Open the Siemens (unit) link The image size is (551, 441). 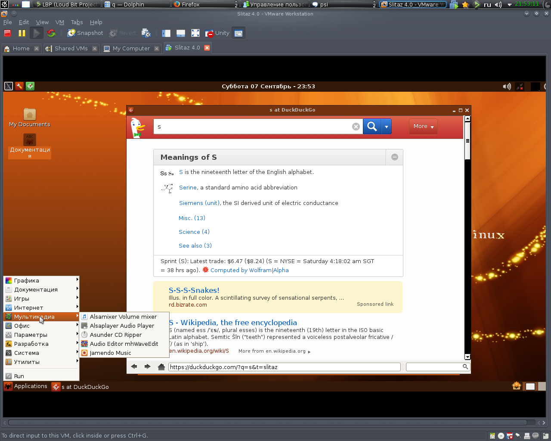tap(199, 203)
